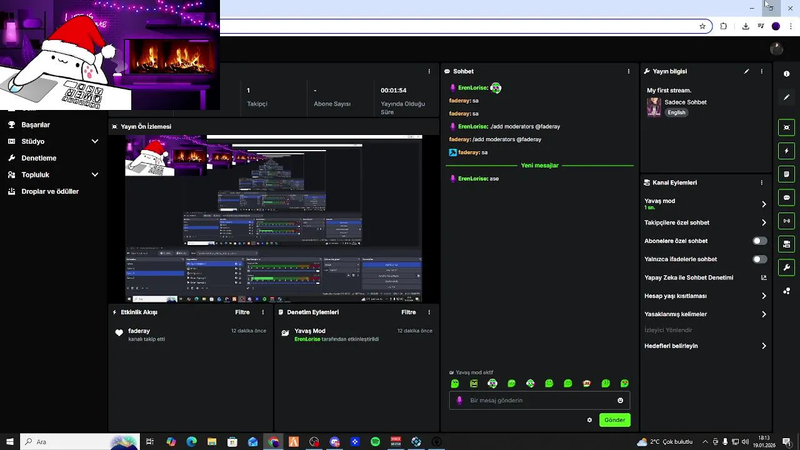
Task: Click the 00:01:54 stream duration value
Action: 394,91
